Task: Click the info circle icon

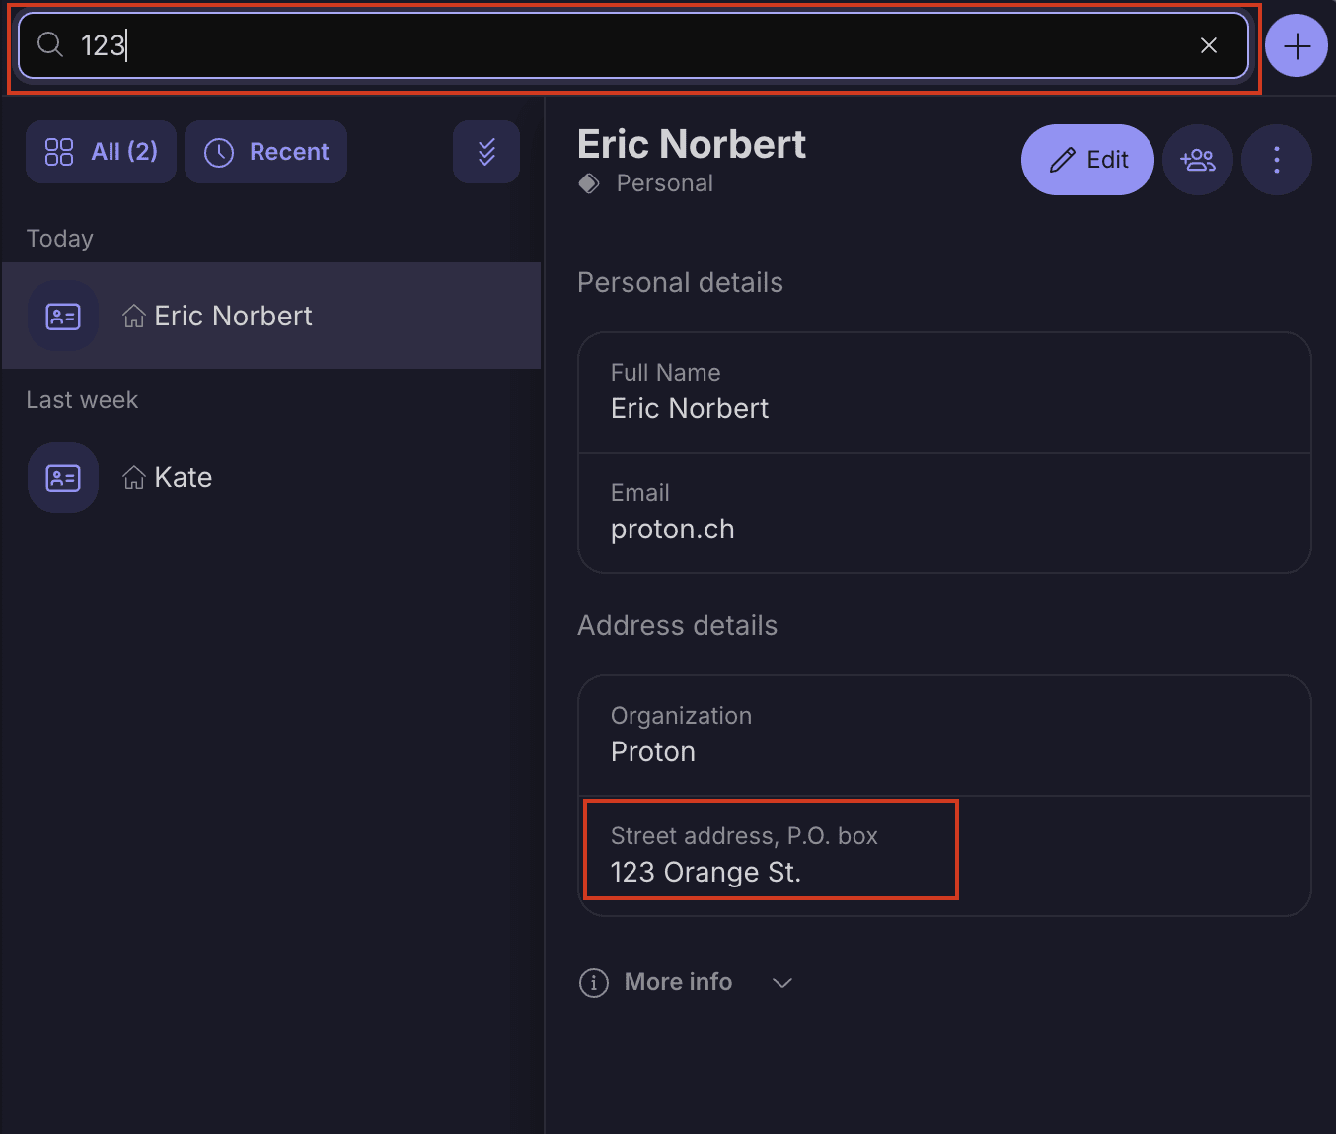Action: pyautogui.click(x=594, y=983)
